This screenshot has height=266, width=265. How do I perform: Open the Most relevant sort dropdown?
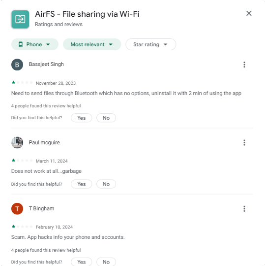92,44
